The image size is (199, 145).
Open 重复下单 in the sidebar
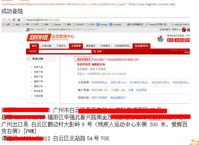tap(38, 81)
